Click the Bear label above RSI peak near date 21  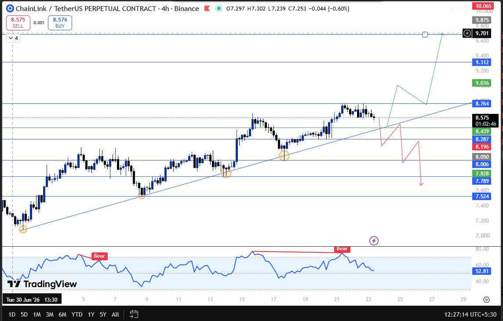pyautogui.click(x=342, y=248)
